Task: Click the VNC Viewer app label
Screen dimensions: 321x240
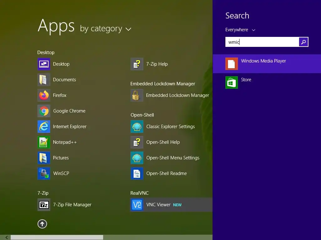Action: click(158, 204)
